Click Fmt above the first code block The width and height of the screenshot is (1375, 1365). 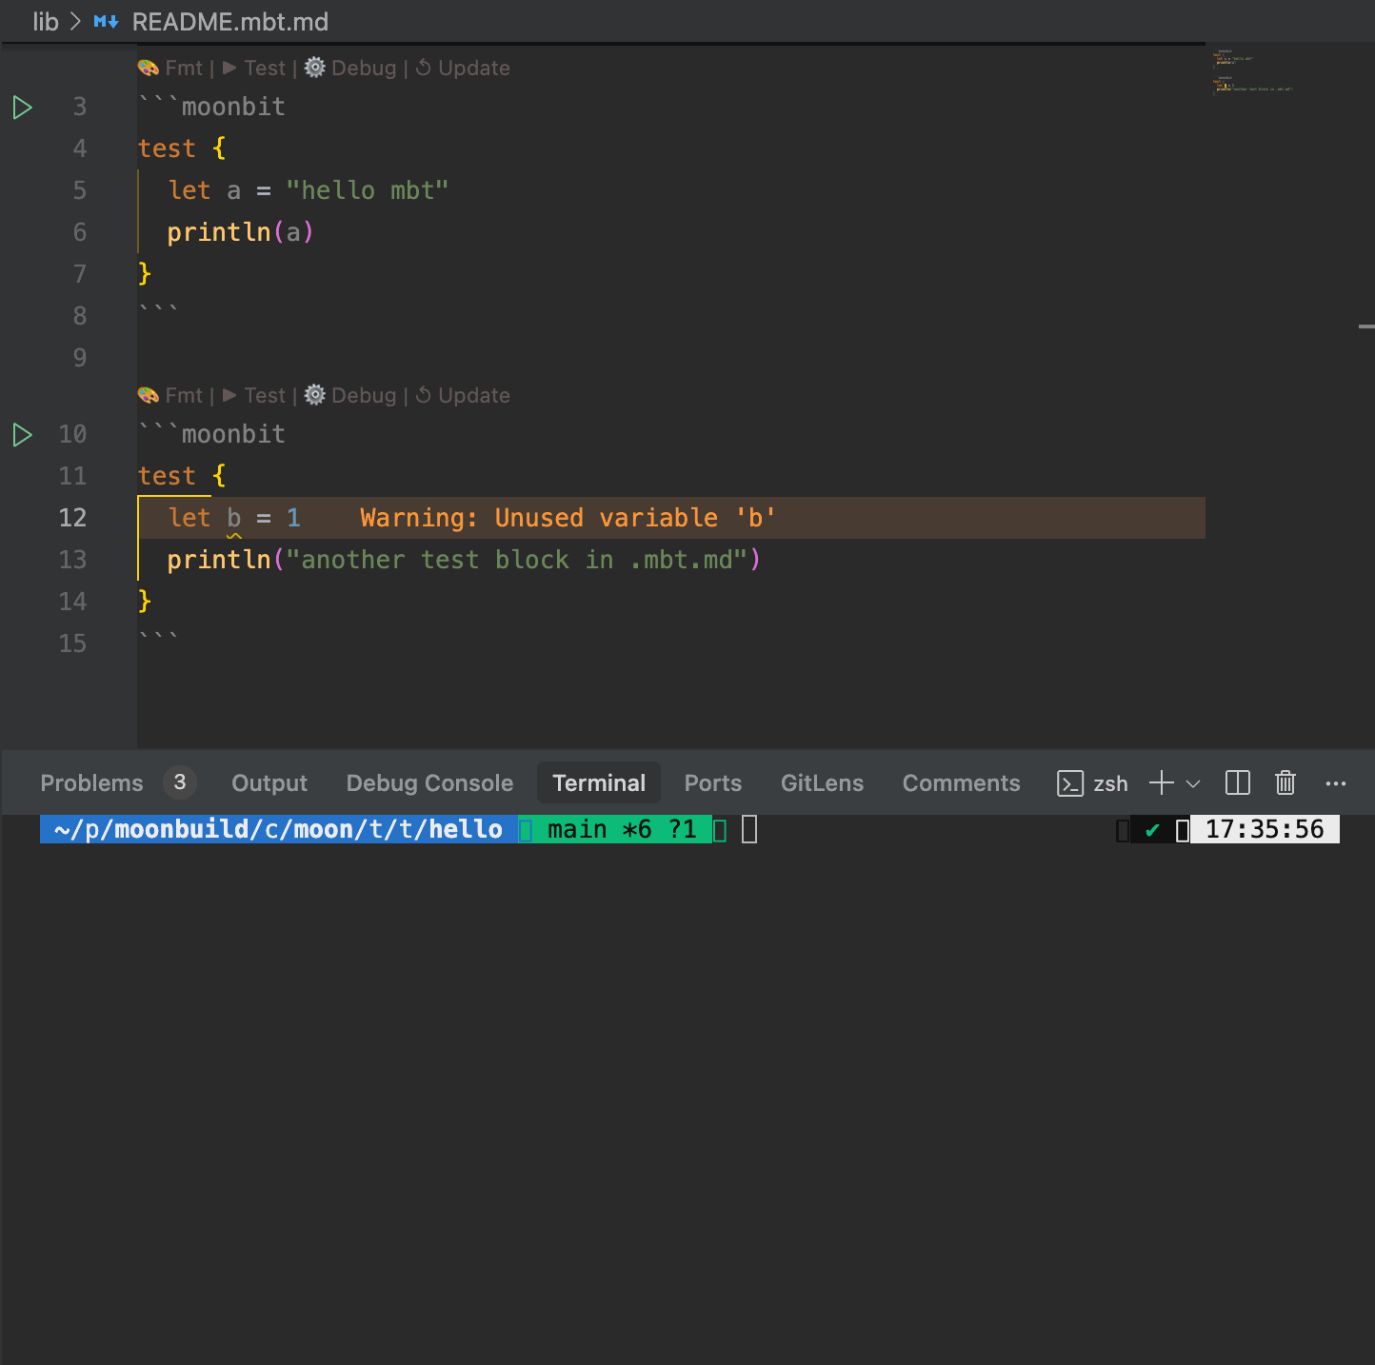click(183, 69)
